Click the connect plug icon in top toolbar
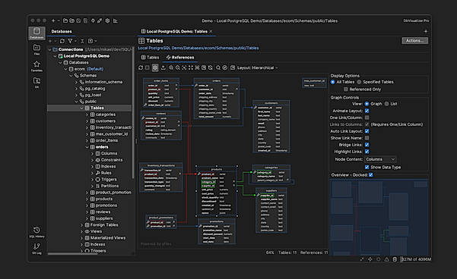The width and height of the screenshot is (457, 279). [x=93, y=20]
